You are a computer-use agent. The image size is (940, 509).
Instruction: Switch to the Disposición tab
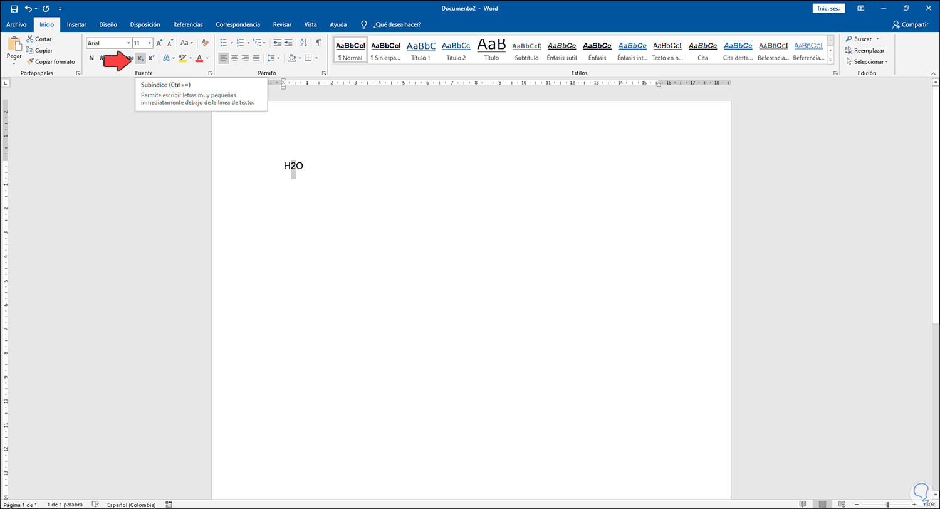coord(145,24)
